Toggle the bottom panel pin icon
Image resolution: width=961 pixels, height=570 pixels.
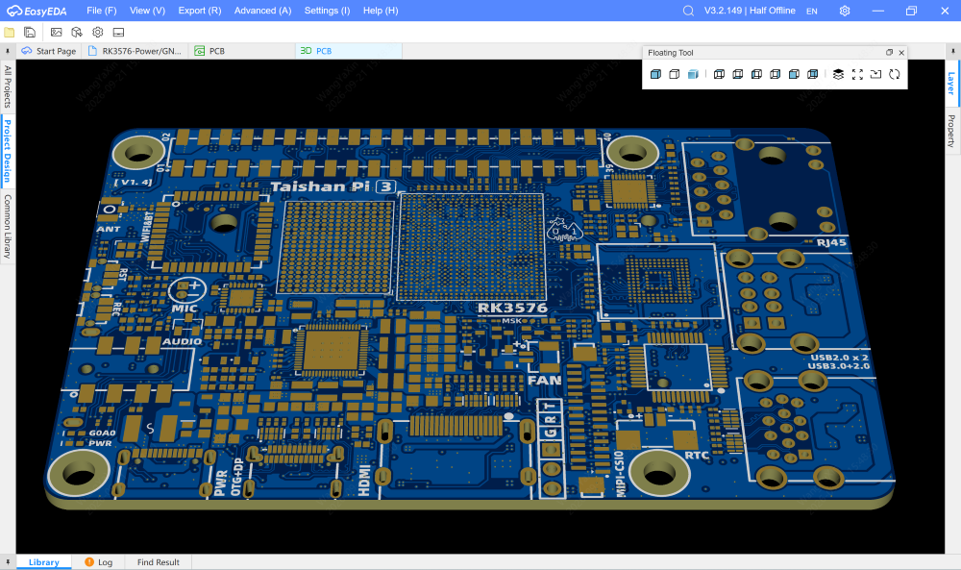[x=8, y=562]
